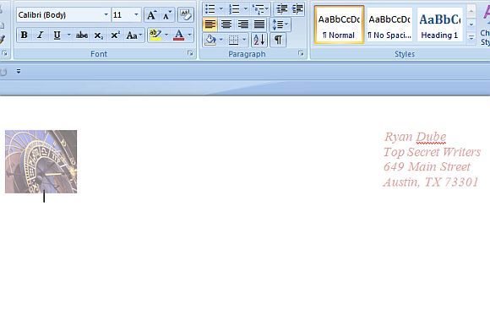Toggle Bold formatting
The image size is (490, 331).
click(24, 35)
